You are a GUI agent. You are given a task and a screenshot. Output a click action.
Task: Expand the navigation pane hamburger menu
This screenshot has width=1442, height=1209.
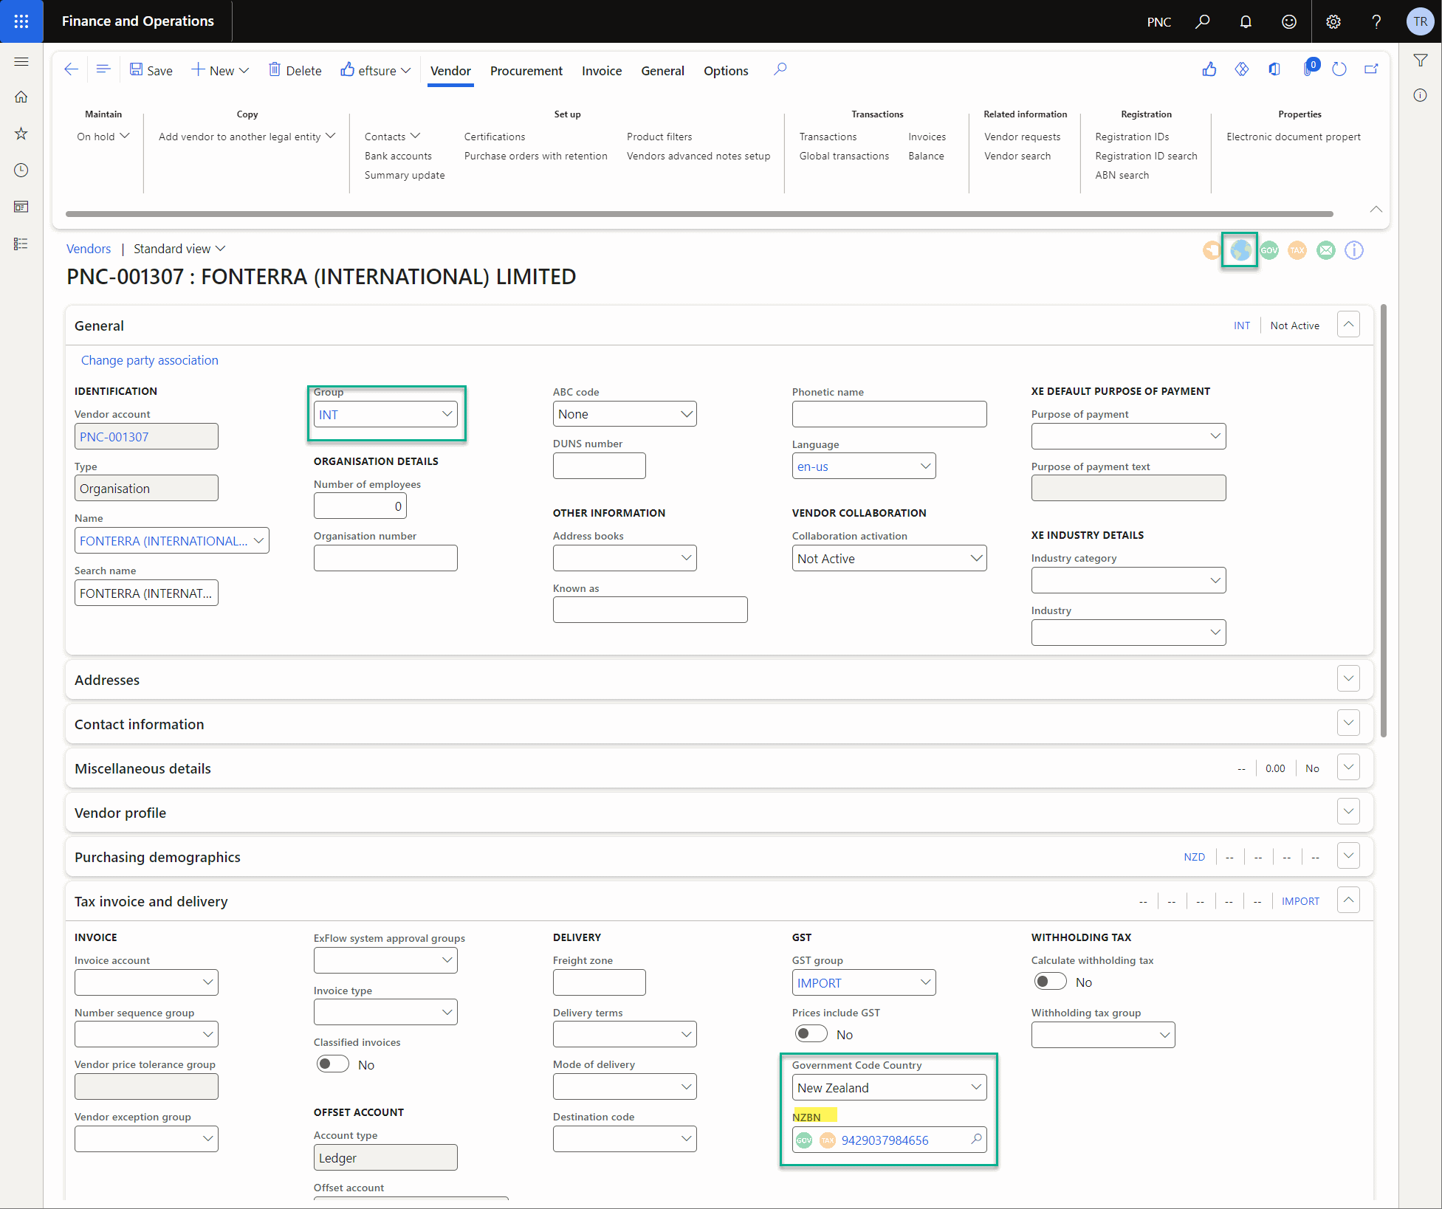coord(21,61)
